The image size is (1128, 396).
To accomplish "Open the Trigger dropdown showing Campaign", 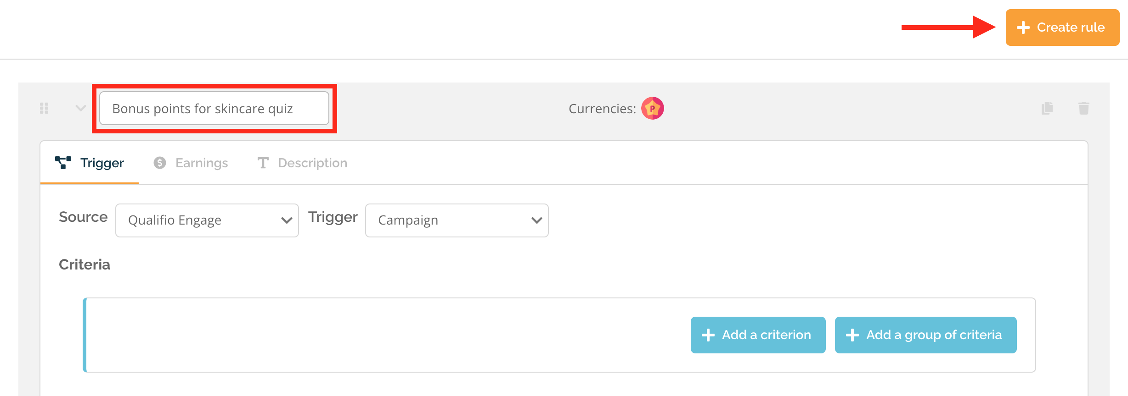I will (x=457, y=220).
